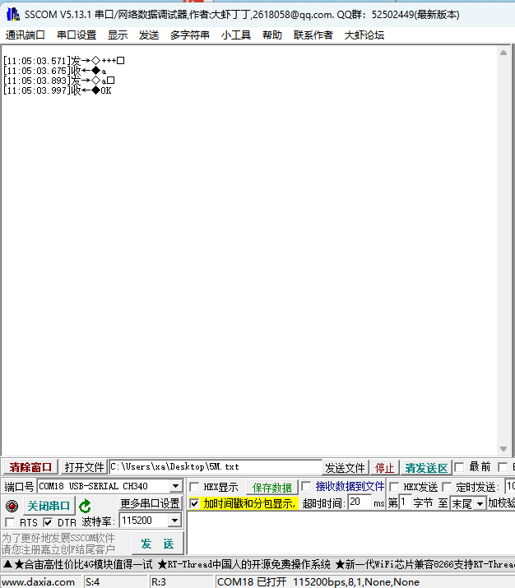Click the red record LED icon

tap(12, 506)
